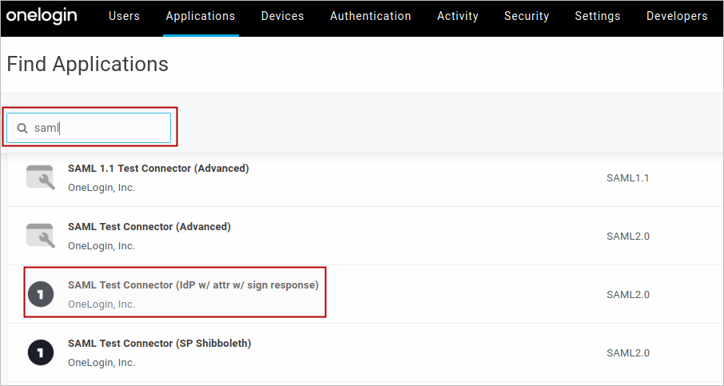This screenshot has height=386, width=724.
Task: Focus the application search field
Action: (x=96, y=128)
